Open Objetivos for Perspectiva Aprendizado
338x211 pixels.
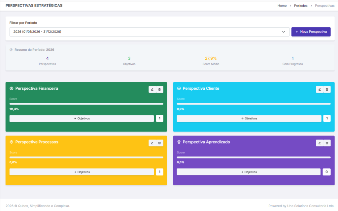(x=249, y=172)
